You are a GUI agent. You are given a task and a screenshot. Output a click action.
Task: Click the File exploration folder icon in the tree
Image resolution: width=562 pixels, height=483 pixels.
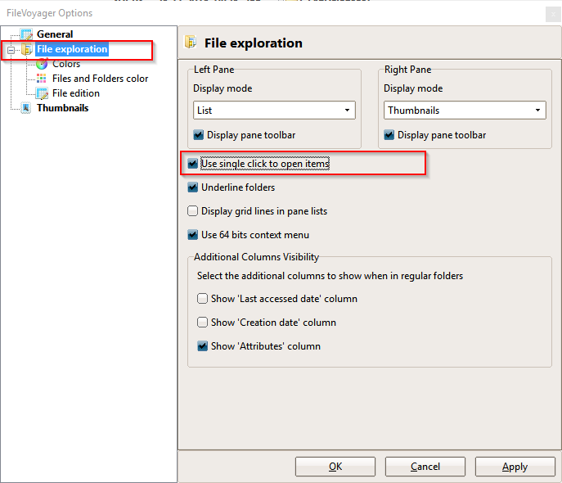coord(27,49)
